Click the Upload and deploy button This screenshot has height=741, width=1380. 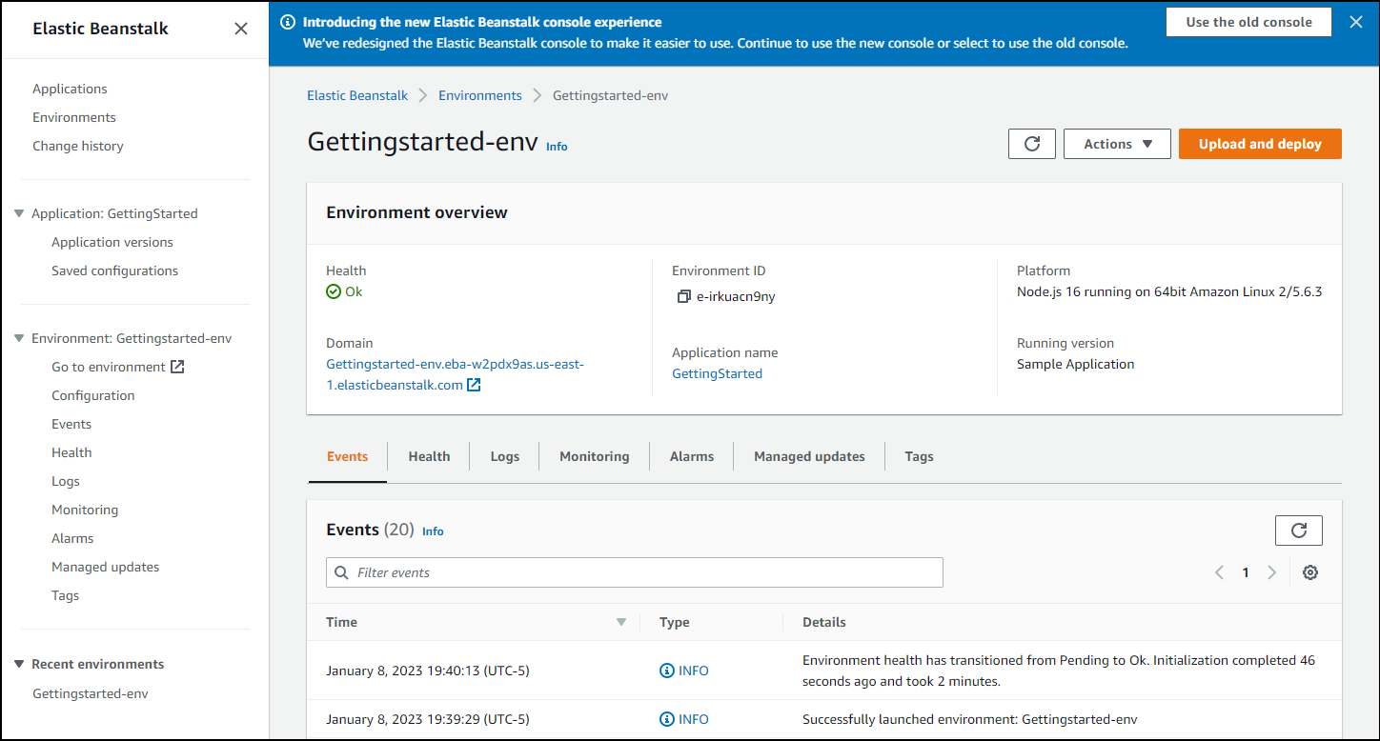pos(1259,144)
